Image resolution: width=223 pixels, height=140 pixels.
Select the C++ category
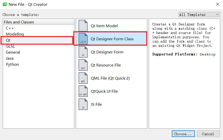point(39,28)
